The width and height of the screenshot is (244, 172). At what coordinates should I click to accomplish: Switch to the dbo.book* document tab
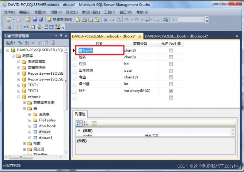(176, 36)
